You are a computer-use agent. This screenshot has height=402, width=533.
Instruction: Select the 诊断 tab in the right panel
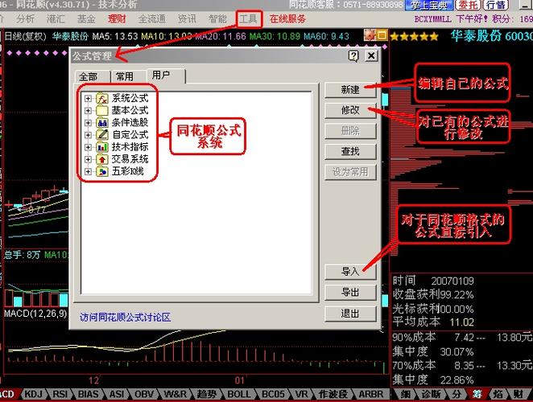[x=432, y=394]
